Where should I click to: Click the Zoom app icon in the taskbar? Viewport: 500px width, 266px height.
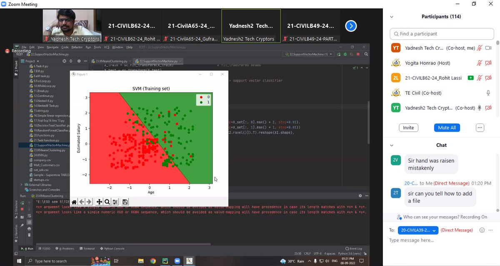177,261
